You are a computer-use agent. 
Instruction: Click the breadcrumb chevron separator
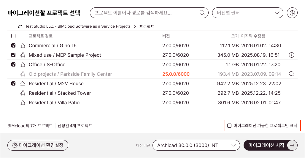pos(135,26)
